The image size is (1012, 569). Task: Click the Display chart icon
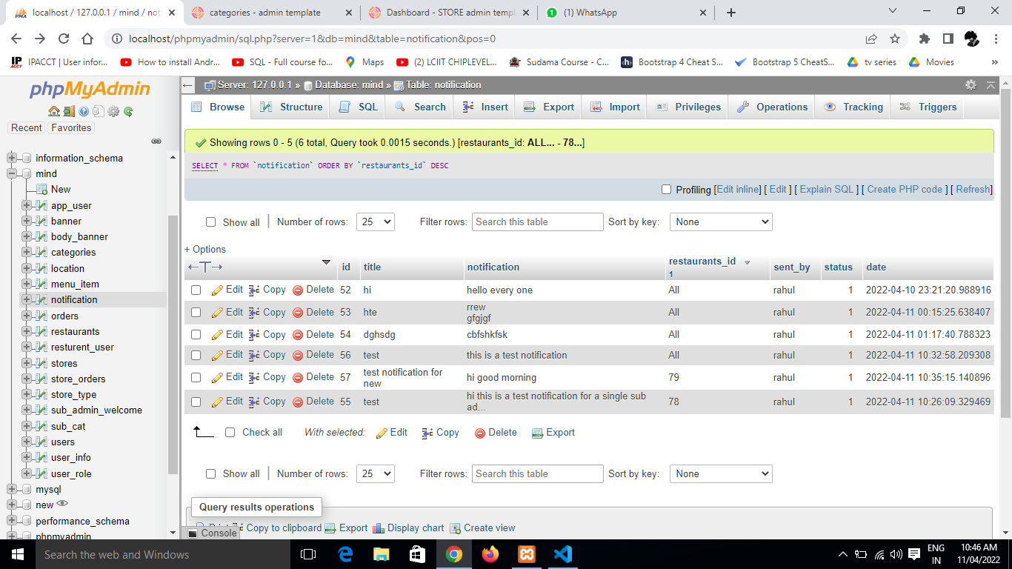pos(379,528)
